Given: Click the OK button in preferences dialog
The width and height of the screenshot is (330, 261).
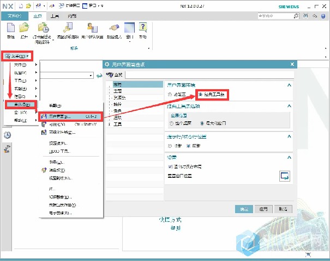Looking at the screenshot, I should pos(242,208).
